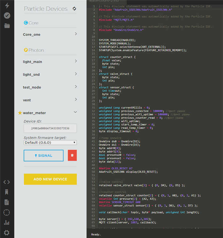
Task: Click the #define SENSOR_TIMEOUT 600 line
Action: click(x=119, y=202)
